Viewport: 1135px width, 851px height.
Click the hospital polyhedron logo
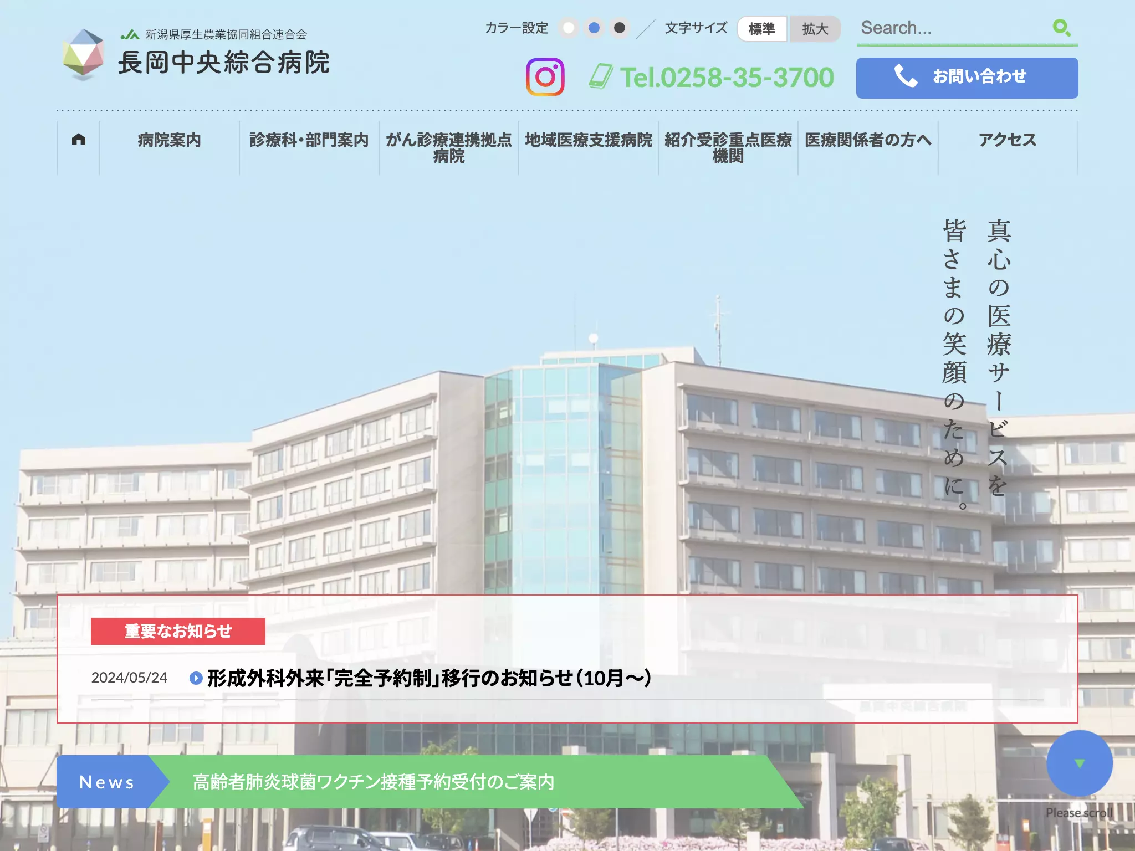click(83, 54)
